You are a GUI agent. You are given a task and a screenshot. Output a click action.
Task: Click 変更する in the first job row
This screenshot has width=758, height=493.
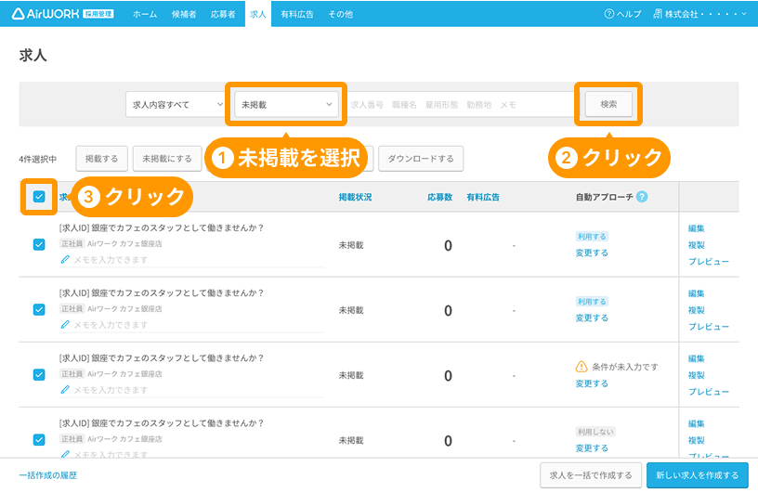point(592,253)
